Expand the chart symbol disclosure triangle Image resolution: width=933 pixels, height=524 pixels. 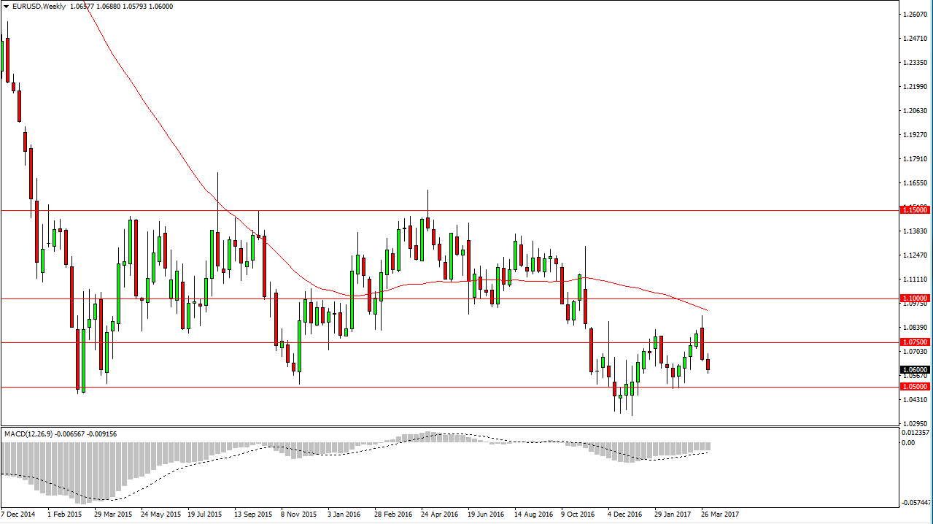pos(7,6)
